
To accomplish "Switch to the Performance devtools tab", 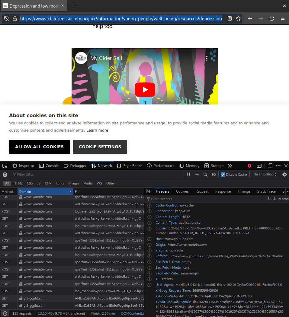I will [161, 166].
